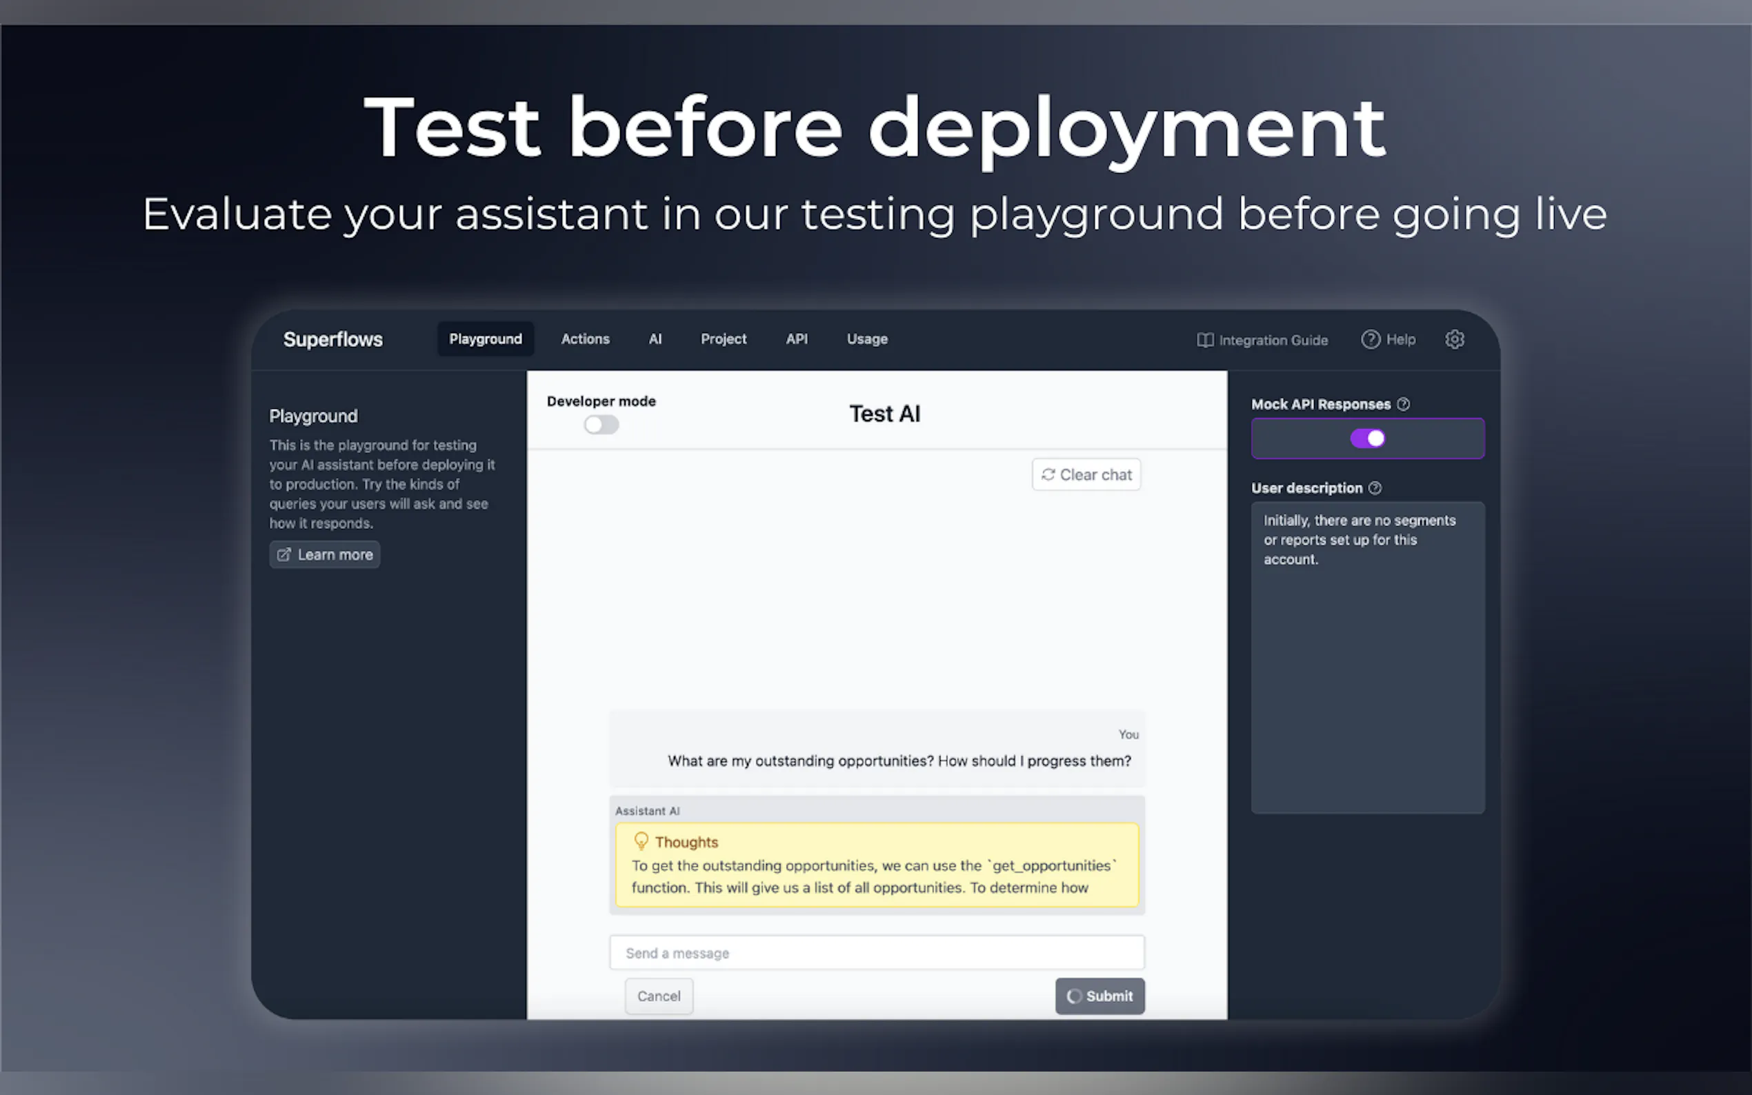Click the Thoughts lightbulb icon
The height and width of the screenshot is (1095, 1752).
click(641, 841)
